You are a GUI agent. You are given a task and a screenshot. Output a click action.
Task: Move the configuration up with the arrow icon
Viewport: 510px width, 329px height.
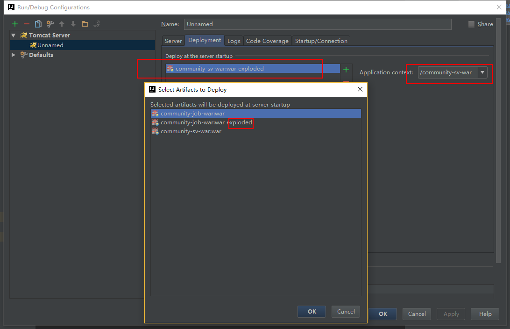click(62, 24)
